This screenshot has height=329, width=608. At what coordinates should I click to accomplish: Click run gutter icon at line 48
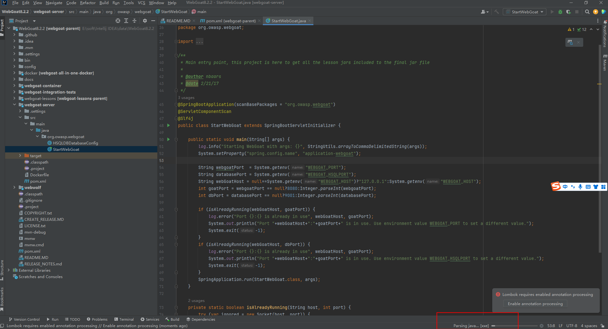point(168,125)
